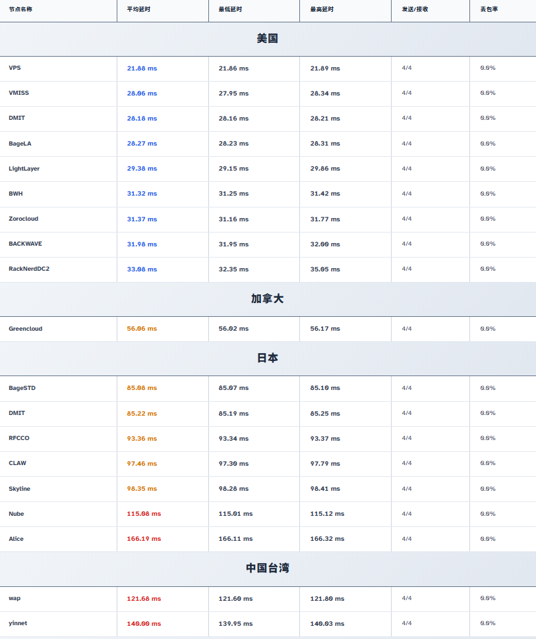Collapse the 美国 region section header
The image size is (536, 639).
tap(268, 39)
